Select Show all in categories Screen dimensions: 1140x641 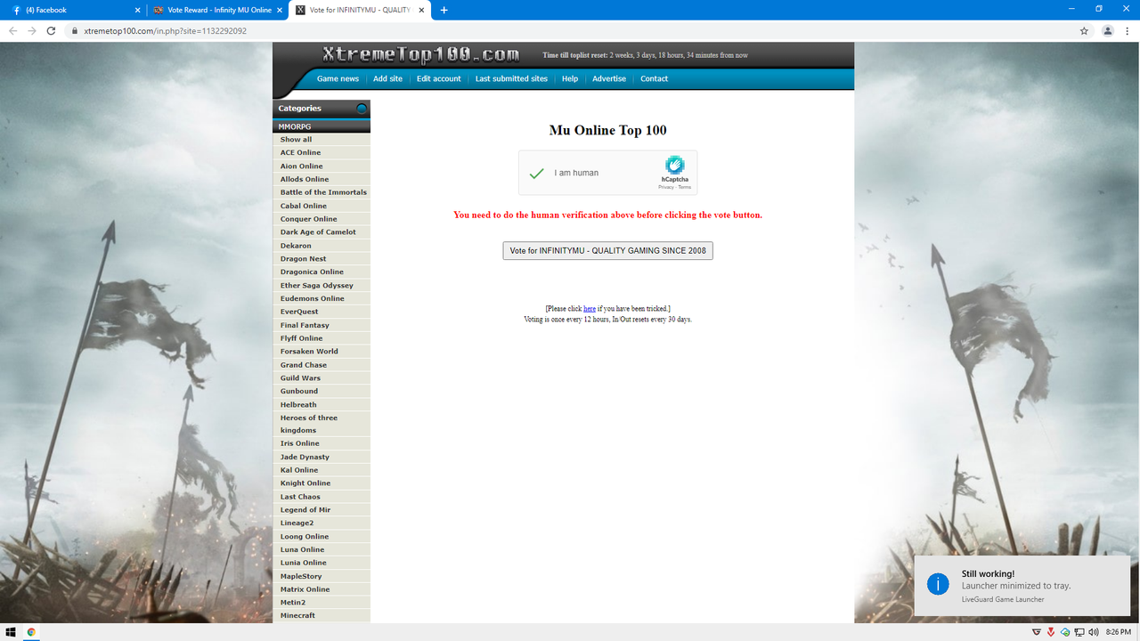pyautogui.click(x=297, y=140)
